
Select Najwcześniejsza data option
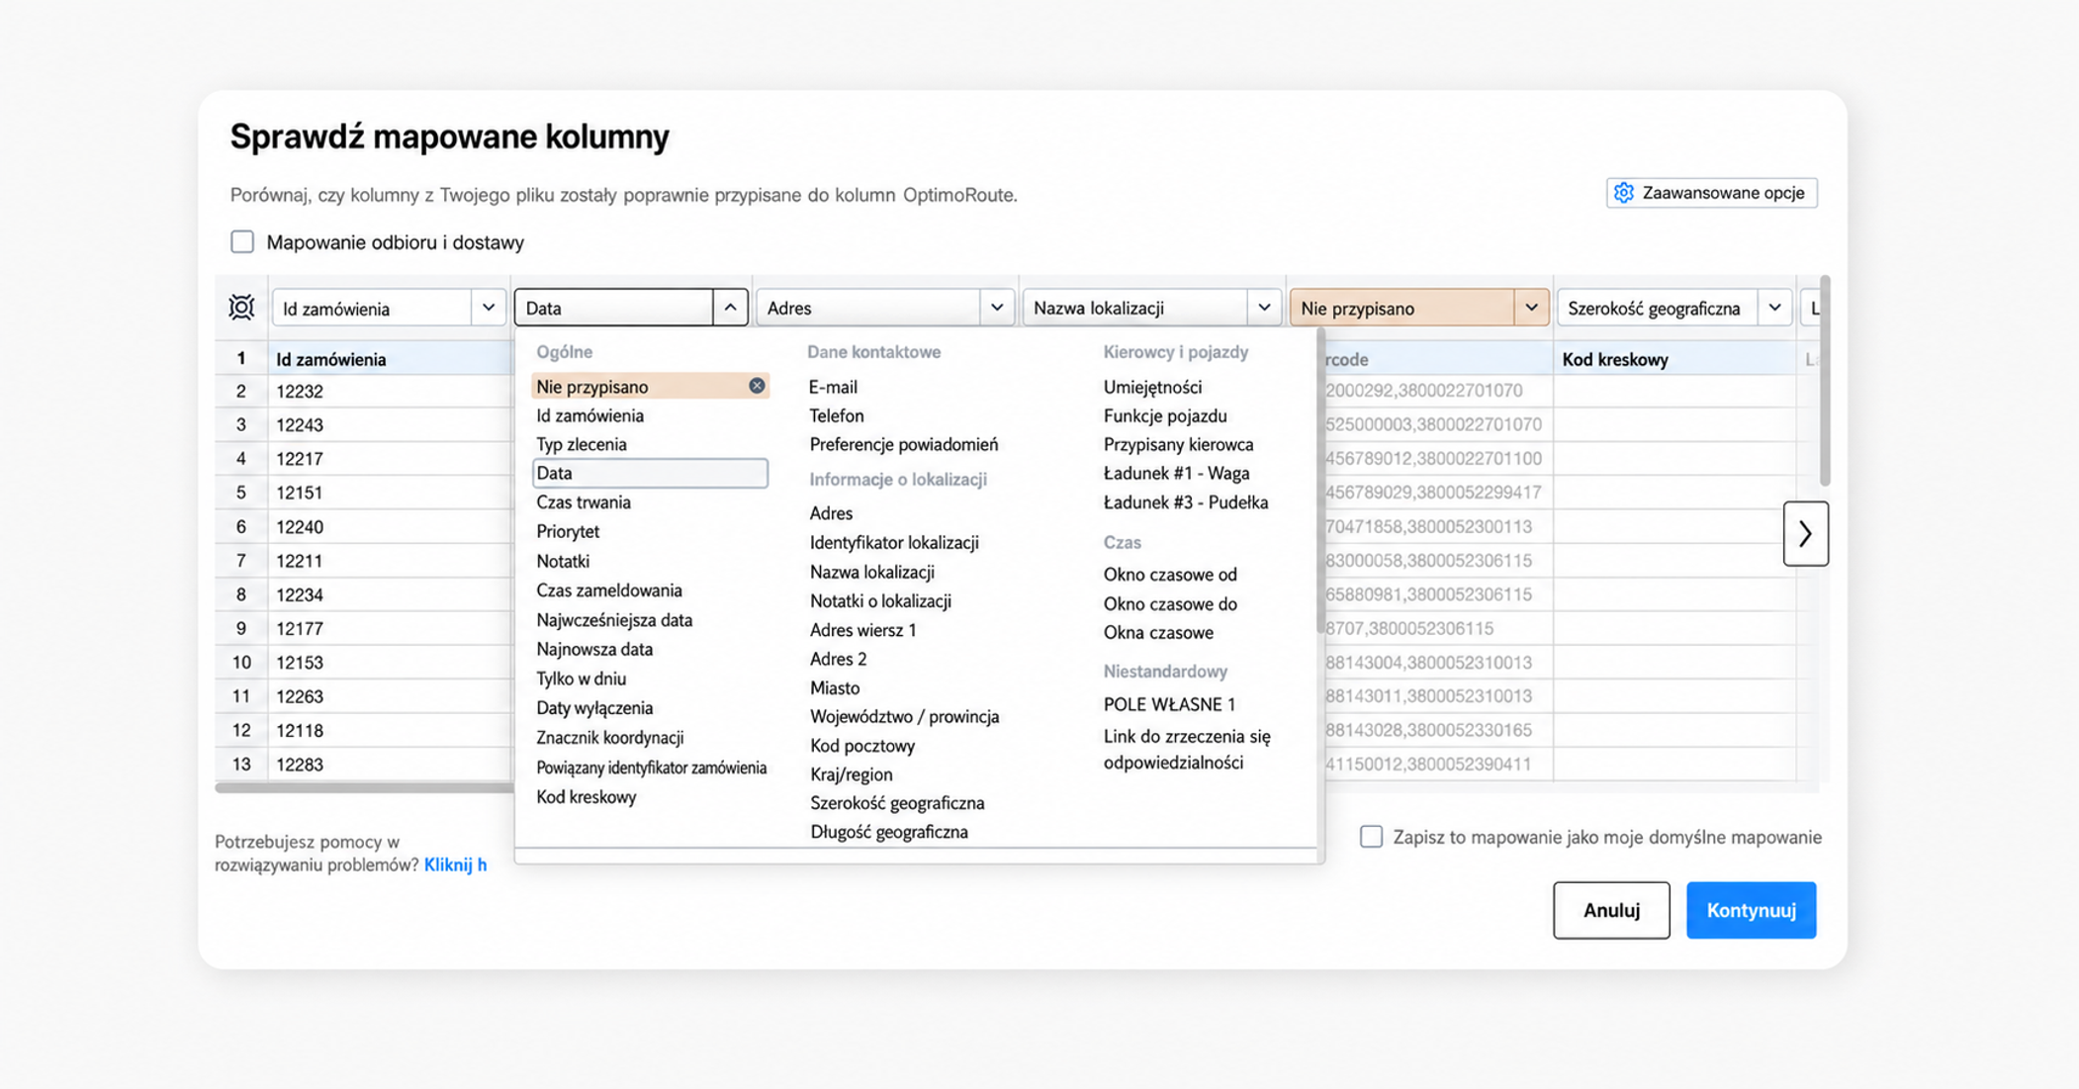tap(614, 620)
